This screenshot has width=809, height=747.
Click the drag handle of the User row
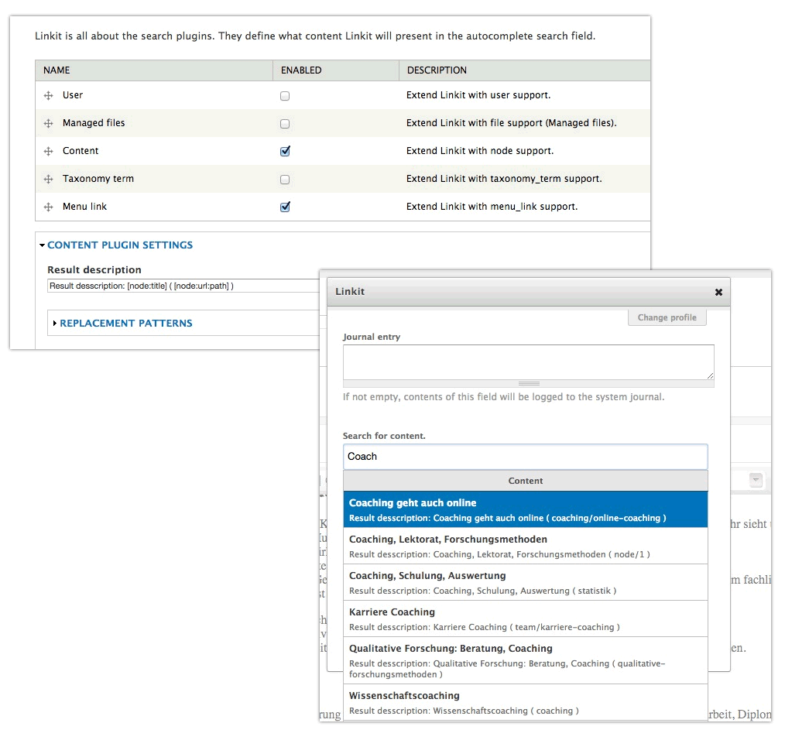tap(49, 95)
